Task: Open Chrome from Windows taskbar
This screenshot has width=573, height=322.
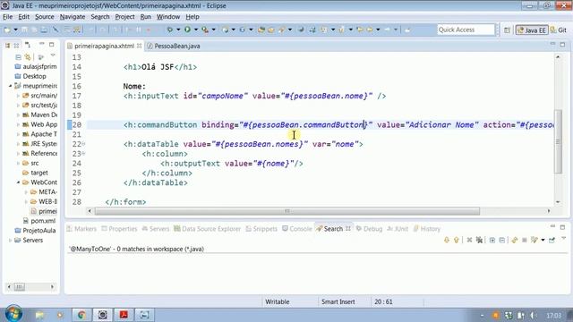Action: click(81, 315)
